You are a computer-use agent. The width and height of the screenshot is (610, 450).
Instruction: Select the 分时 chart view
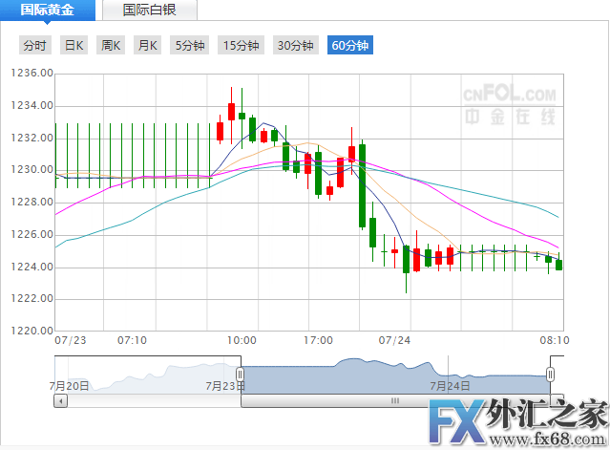35,45
